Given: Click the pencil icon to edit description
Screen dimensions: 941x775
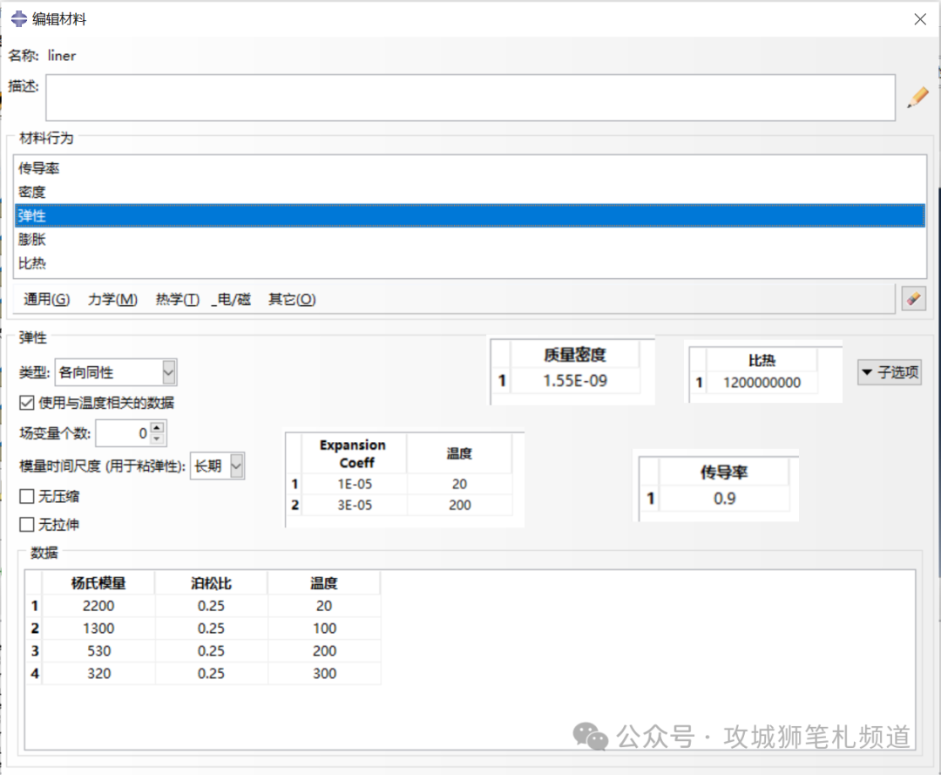Looking at the screenshot, I should (x=917, y=98).
